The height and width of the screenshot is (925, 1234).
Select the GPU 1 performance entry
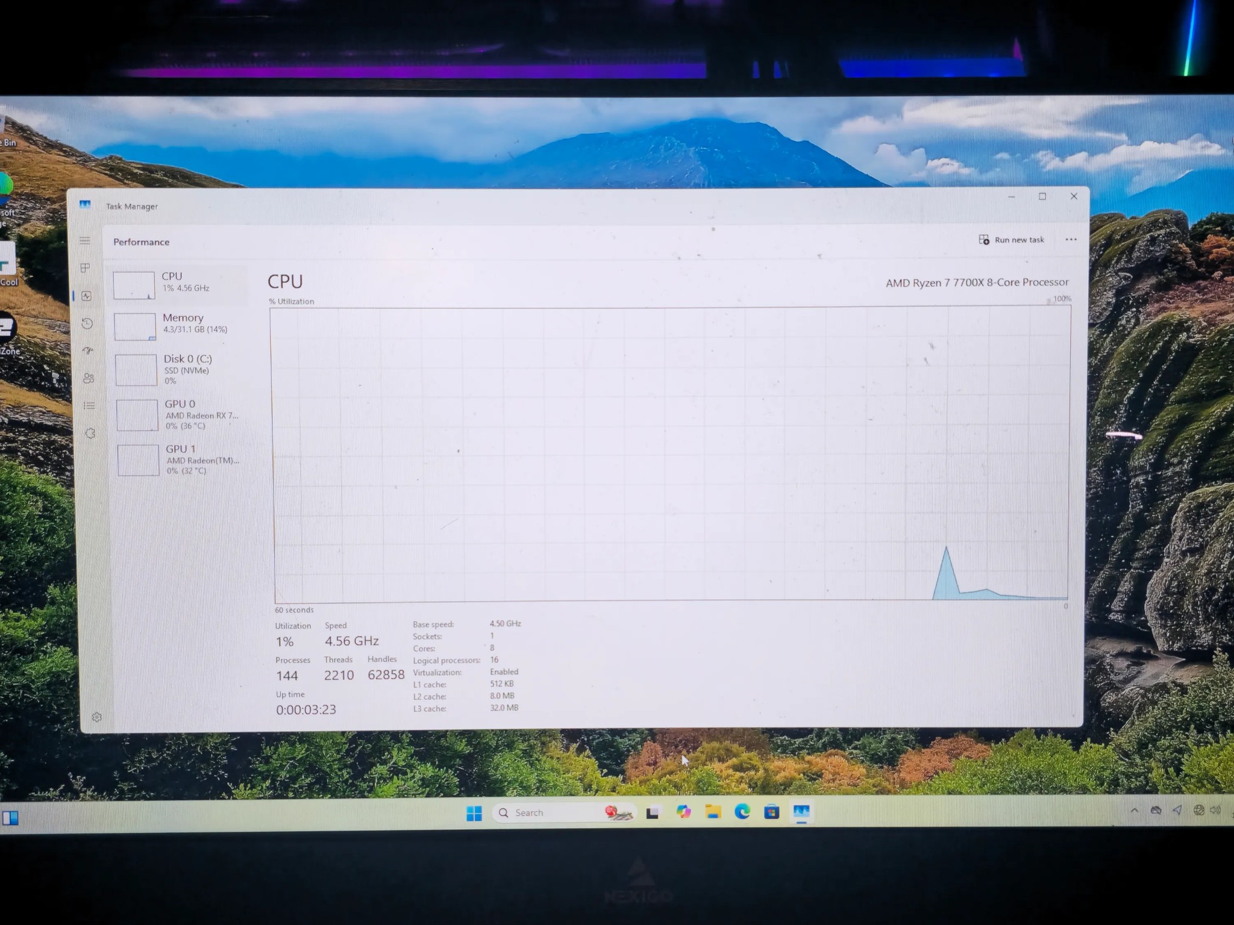pyautogui.click(x=183, y=459)
